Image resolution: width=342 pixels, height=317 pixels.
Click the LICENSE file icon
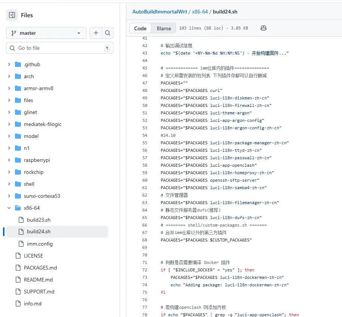(18, 256)
